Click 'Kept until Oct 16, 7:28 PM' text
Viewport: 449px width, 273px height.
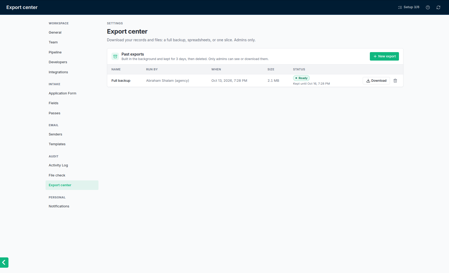point(311,84)
